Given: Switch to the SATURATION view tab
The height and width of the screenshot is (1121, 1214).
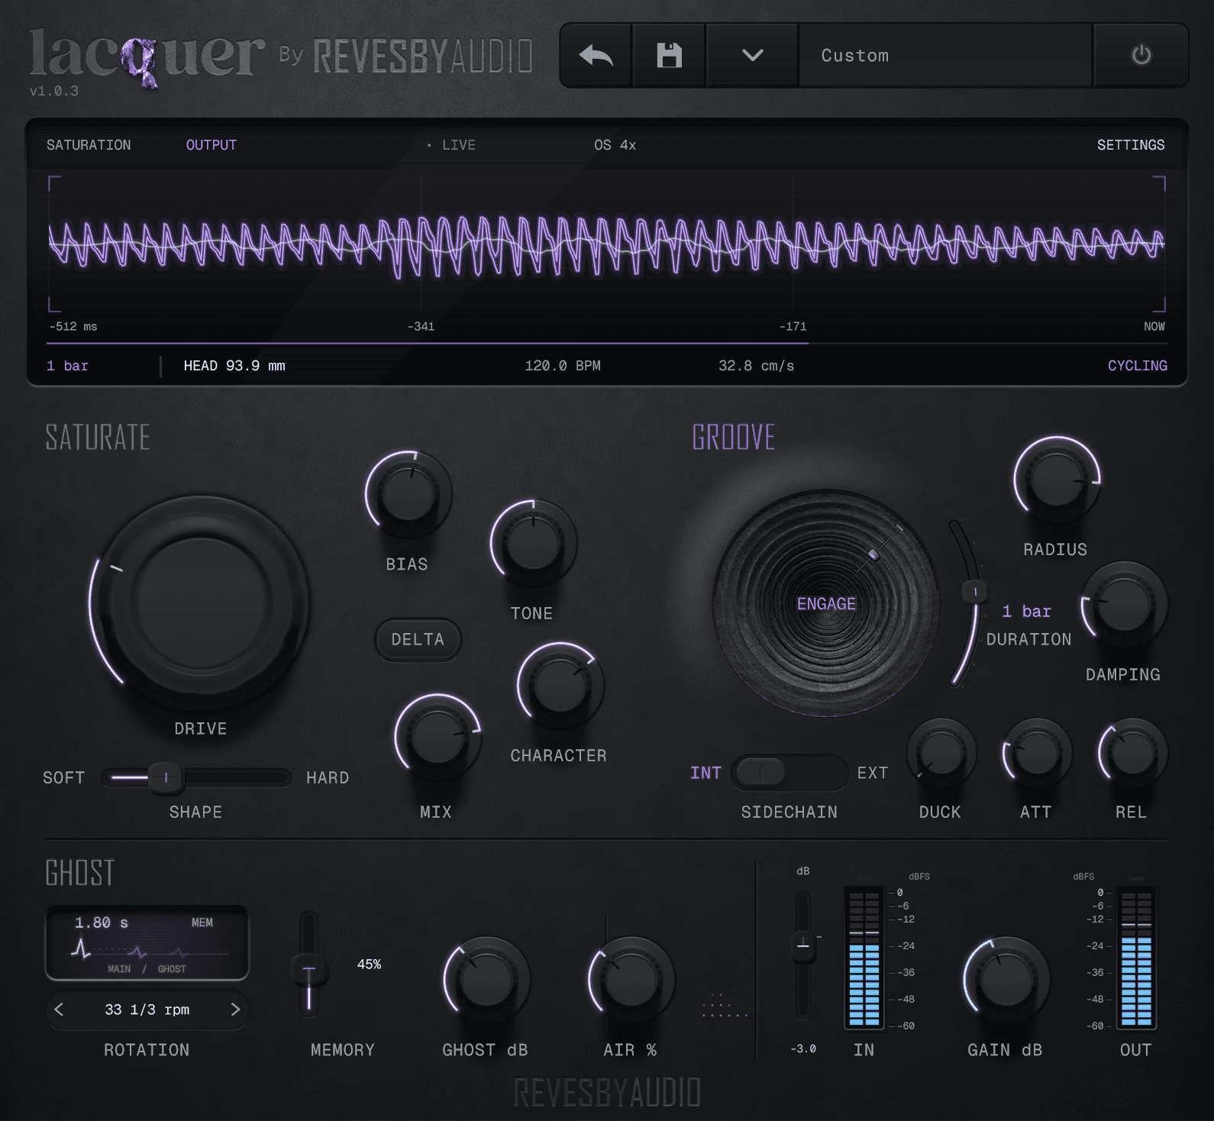Looking at the screenshot, I should pyautogui.click(x=89, y=145).
